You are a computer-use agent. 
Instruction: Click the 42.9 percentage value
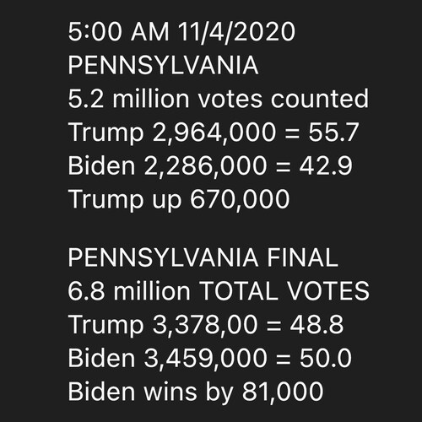[x=326, y=165]
